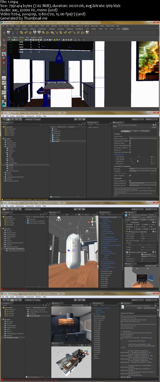The width and height of the screenshot is (160, 382).
Task: Select Hand tool in 09_End Unity toolbar
Action: pyautogui.click(x=4, y=300)
